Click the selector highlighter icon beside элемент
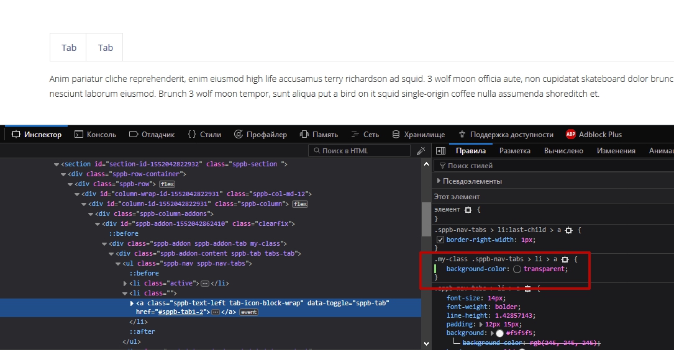The height and width of the screenshot is (350, 674). 468,210
